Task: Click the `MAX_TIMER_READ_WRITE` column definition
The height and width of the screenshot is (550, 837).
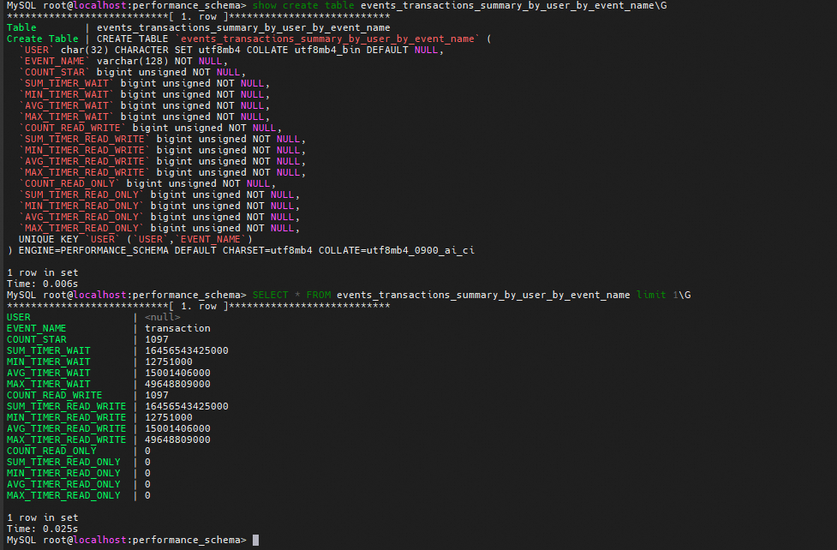Action: point(162,172)
